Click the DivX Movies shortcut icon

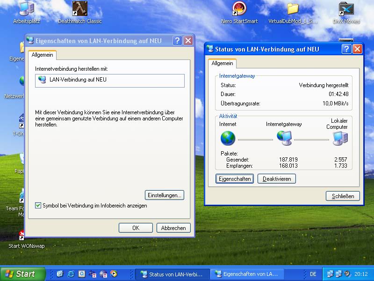(346, 9)
